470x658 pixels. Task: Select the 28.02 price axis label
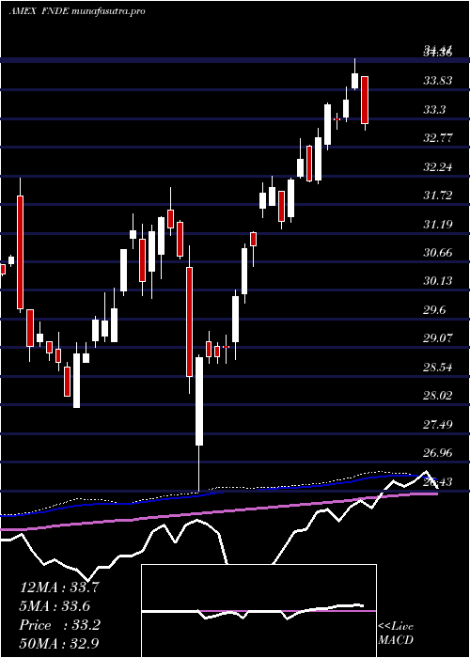coord(438,396)
